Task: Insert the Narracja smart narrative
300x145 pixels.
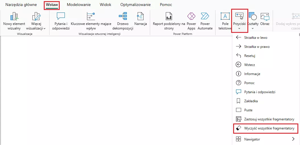Action: pyautogui.click(x=140, y=17)
